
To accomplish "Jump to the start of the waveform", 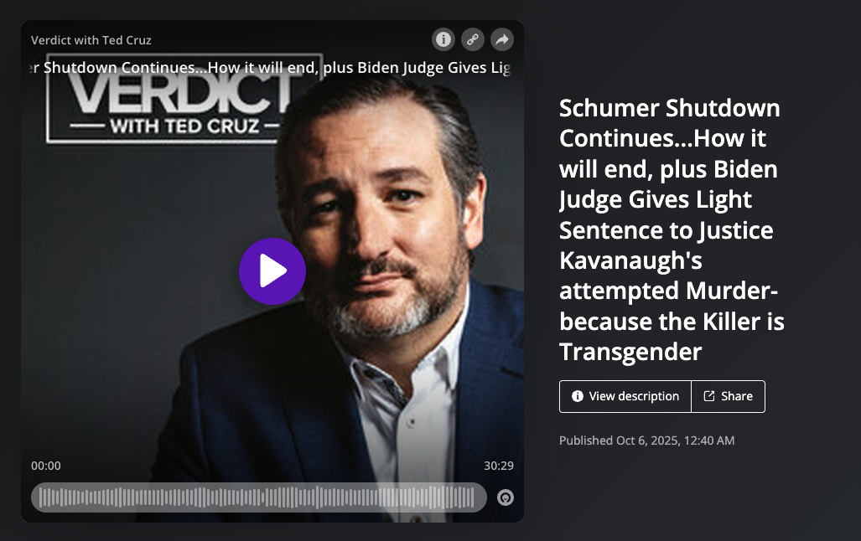I will pyautogui.click(x=42, y=497).
